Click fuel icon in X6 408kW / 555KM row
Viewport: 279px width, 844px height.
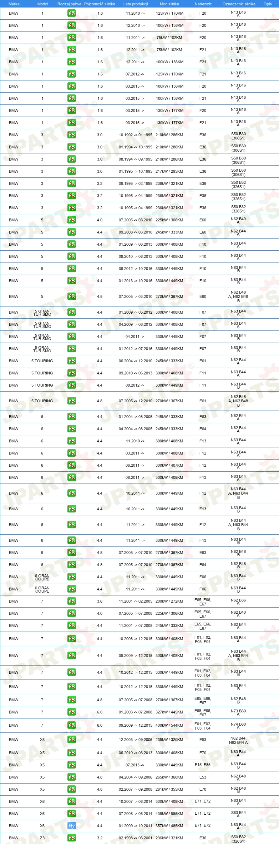click(x=72, y=814)
